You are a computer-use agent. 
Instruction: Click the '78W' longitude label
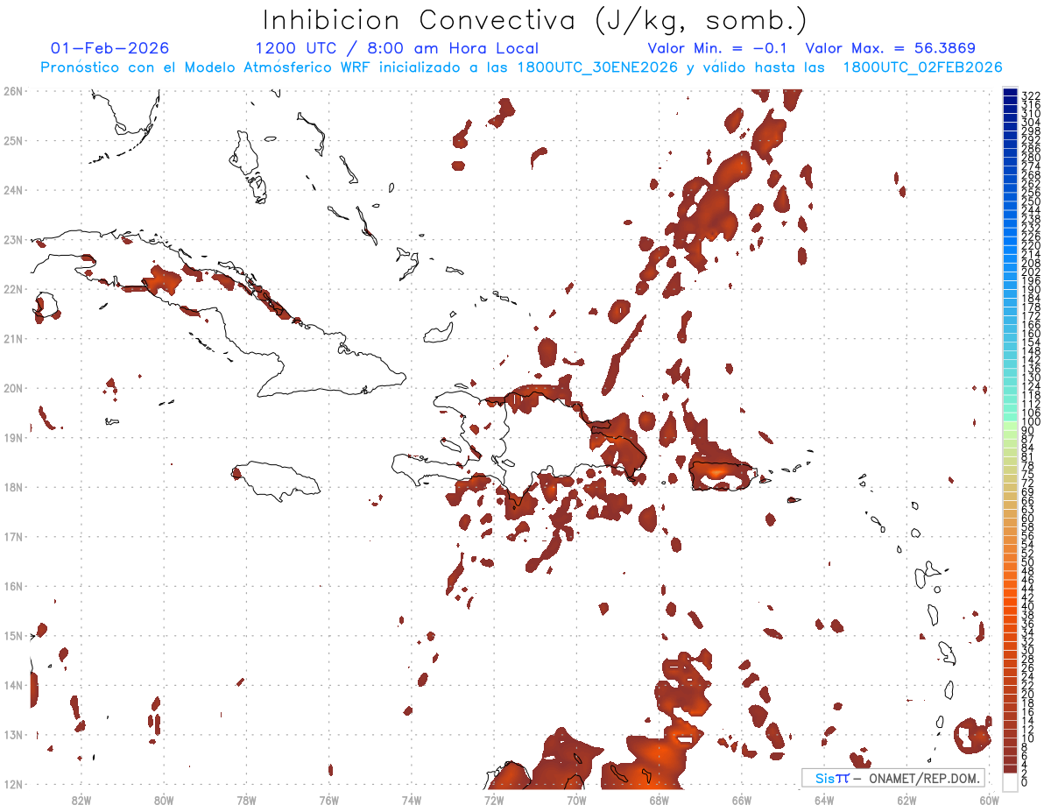click(x=246, y=800)
